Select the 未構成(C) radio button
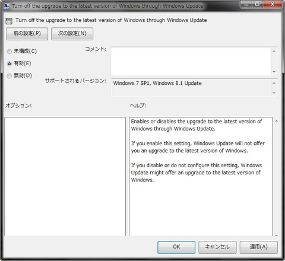Image resolution: width=285 pixels, height=261 pixels. pos(9,52)
